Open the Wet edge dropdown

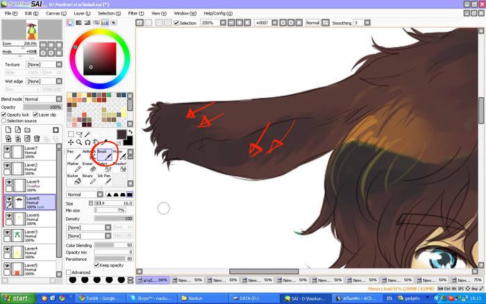pos(41,81)
